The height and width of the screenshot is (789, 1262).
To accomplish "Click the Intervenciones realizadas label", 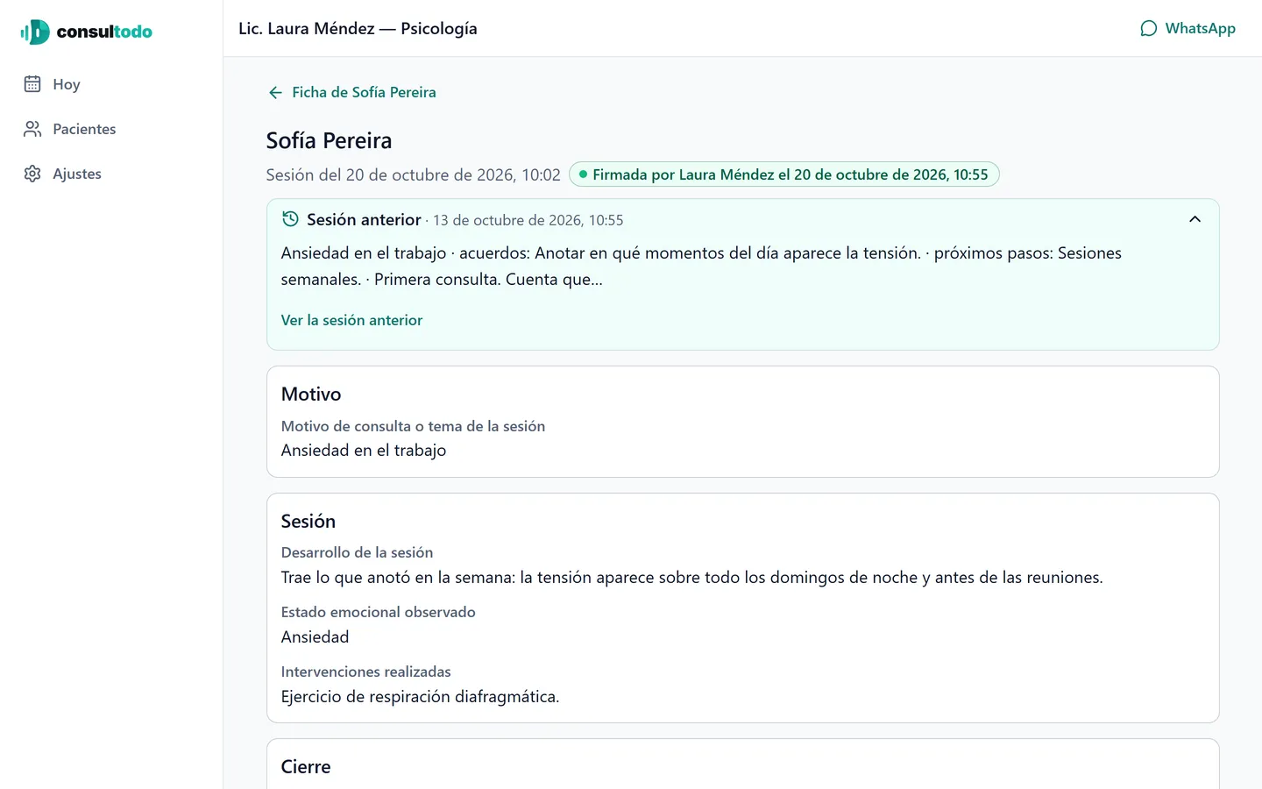I will click(365, 672).
